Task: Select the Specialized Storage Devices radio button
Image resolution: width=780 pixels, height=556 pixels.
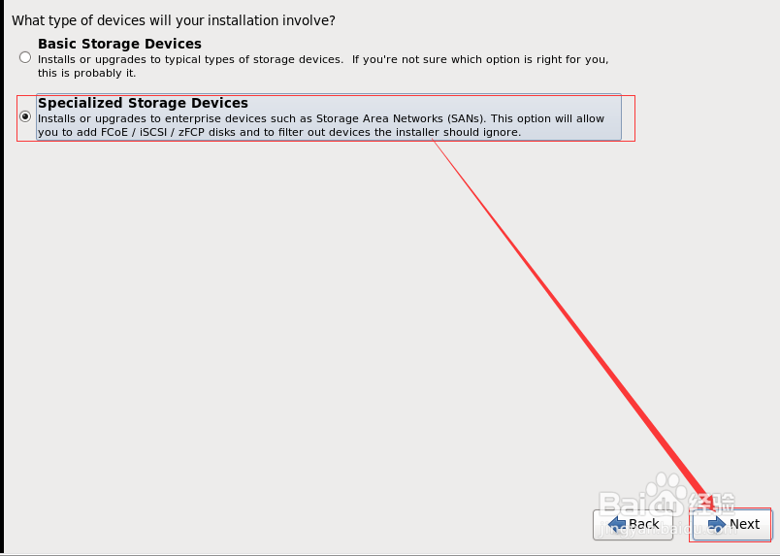Action: click(25, 115)
